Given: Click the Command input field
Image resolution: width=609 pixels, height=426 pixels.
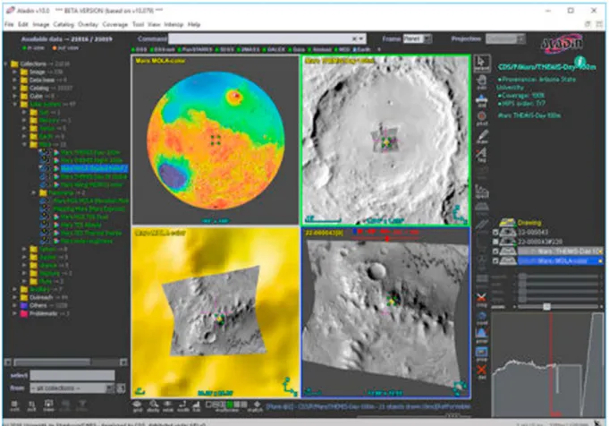Looking at the screenshot, I should coord(266,38).
